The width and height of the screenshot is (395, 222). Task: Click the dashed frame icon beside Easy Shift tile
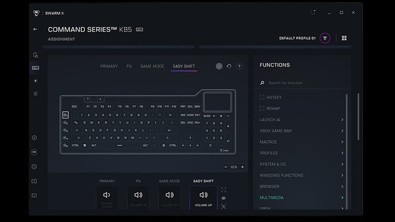223,190
